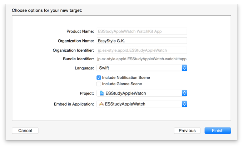Click the heading Choose options for your new target
Viewport: 243px width, 147px height.
(47, 10)
